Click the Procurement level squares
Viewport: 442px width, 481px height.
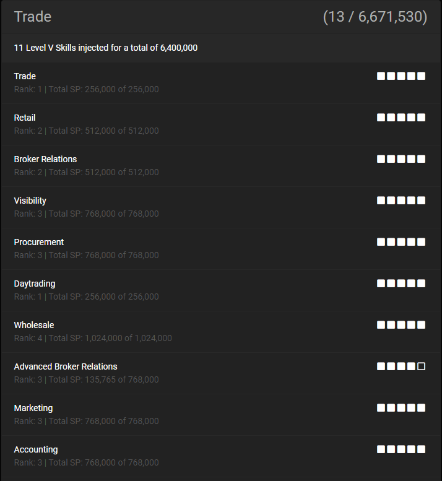click(401, 242)
